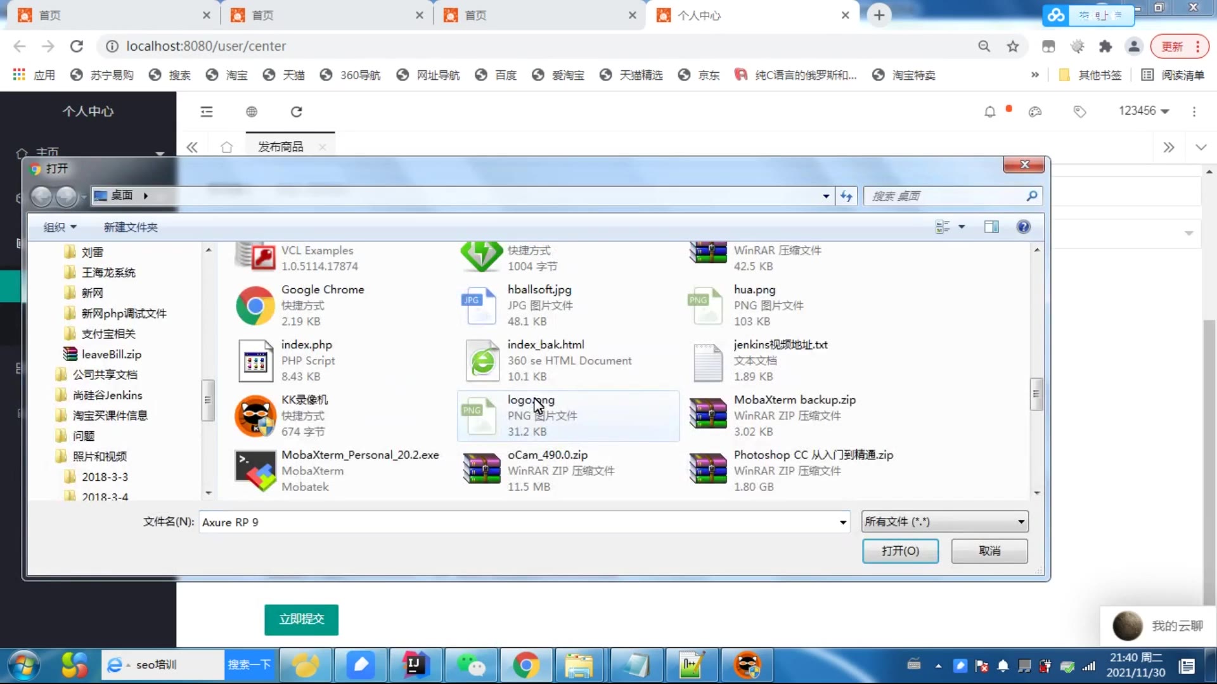1217x684 pixels.
Task: Select leaveBill.zip in the tree
Action: (111, 354)
